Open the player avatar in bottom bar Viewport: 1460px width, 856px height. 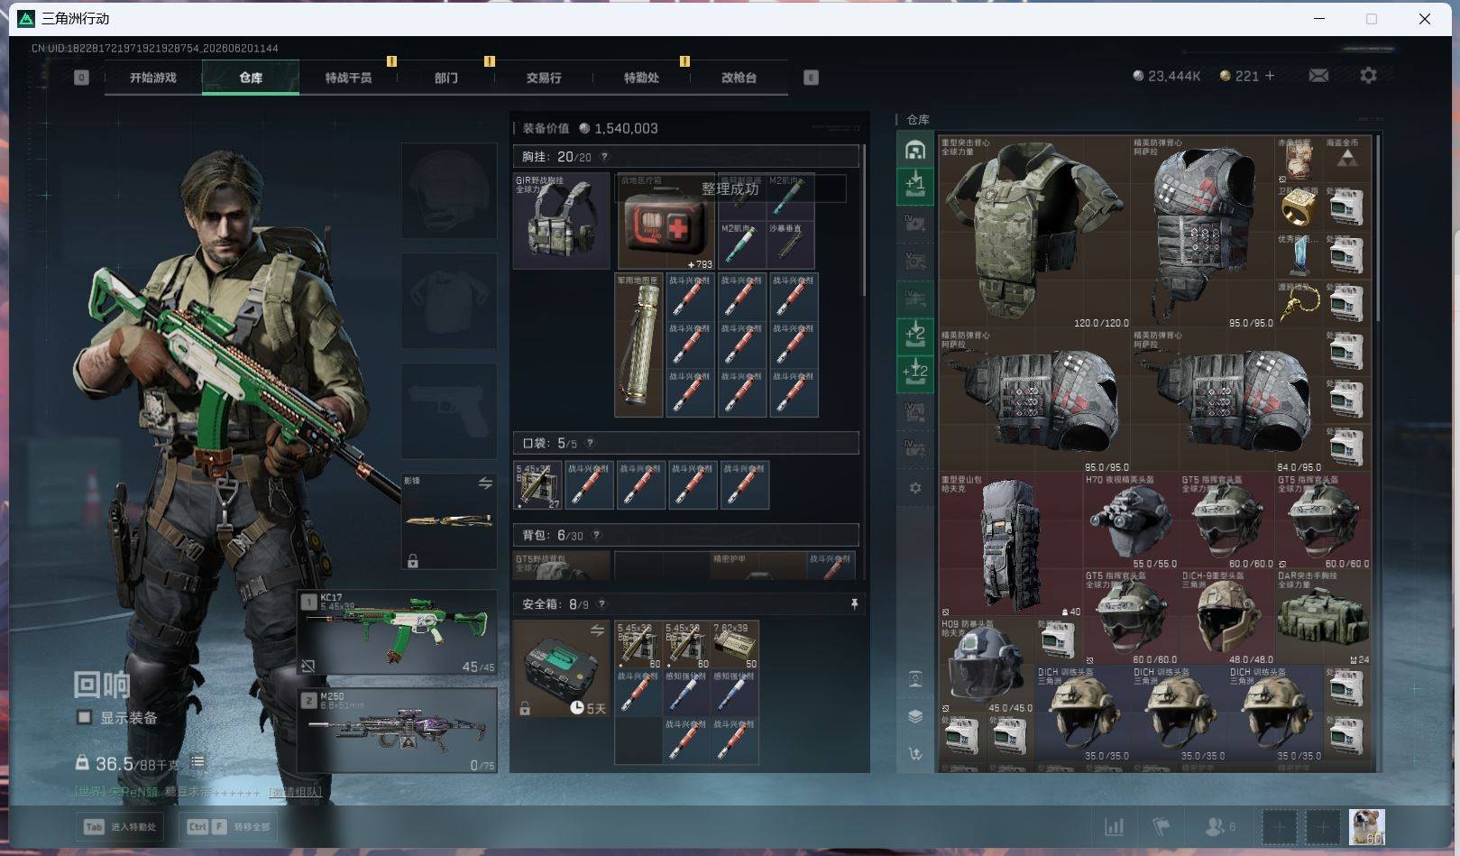[x=1367, y=826]
